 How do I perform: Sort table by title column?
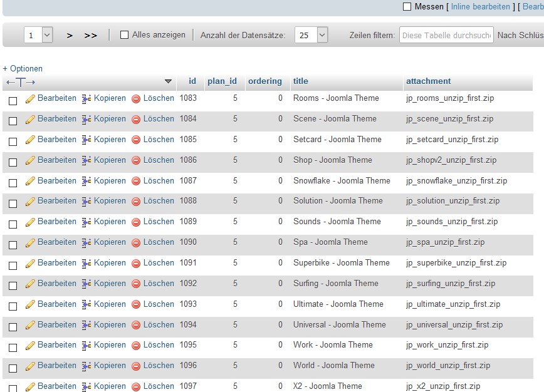tap(300, 81)
